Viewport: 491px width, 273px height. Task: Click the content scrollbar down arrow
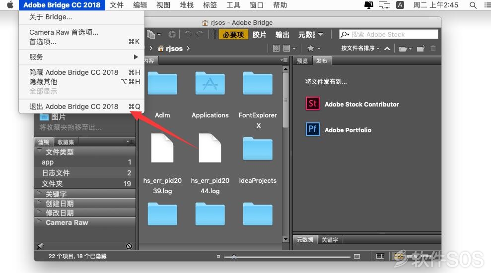tap(285, 239)
